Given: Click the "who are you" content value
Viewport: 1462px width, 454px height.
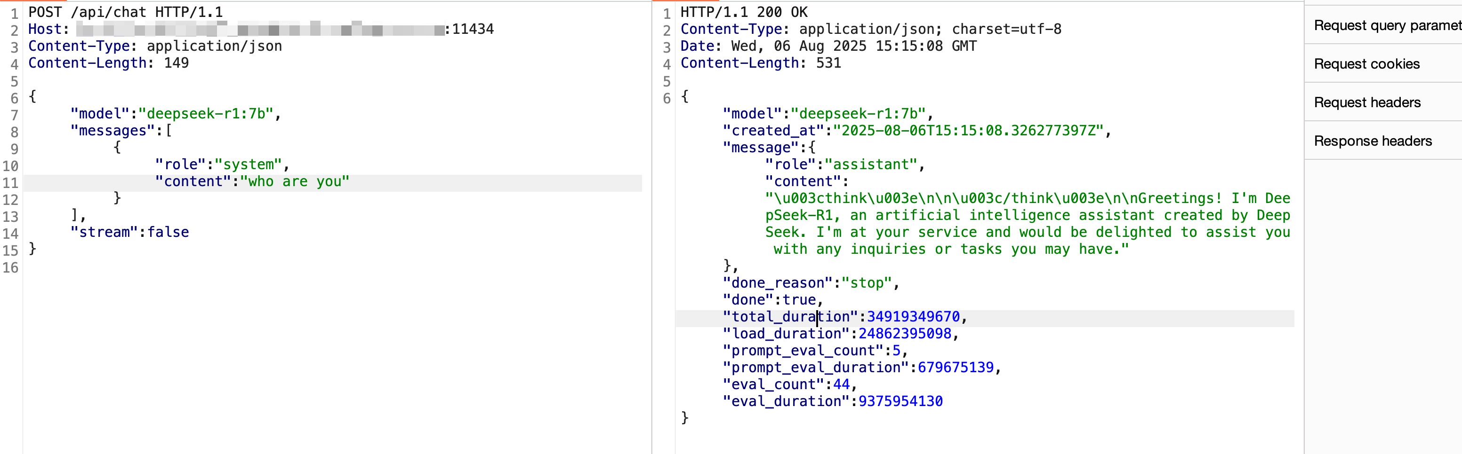Looking at the screenshot, I should point(295,181).
